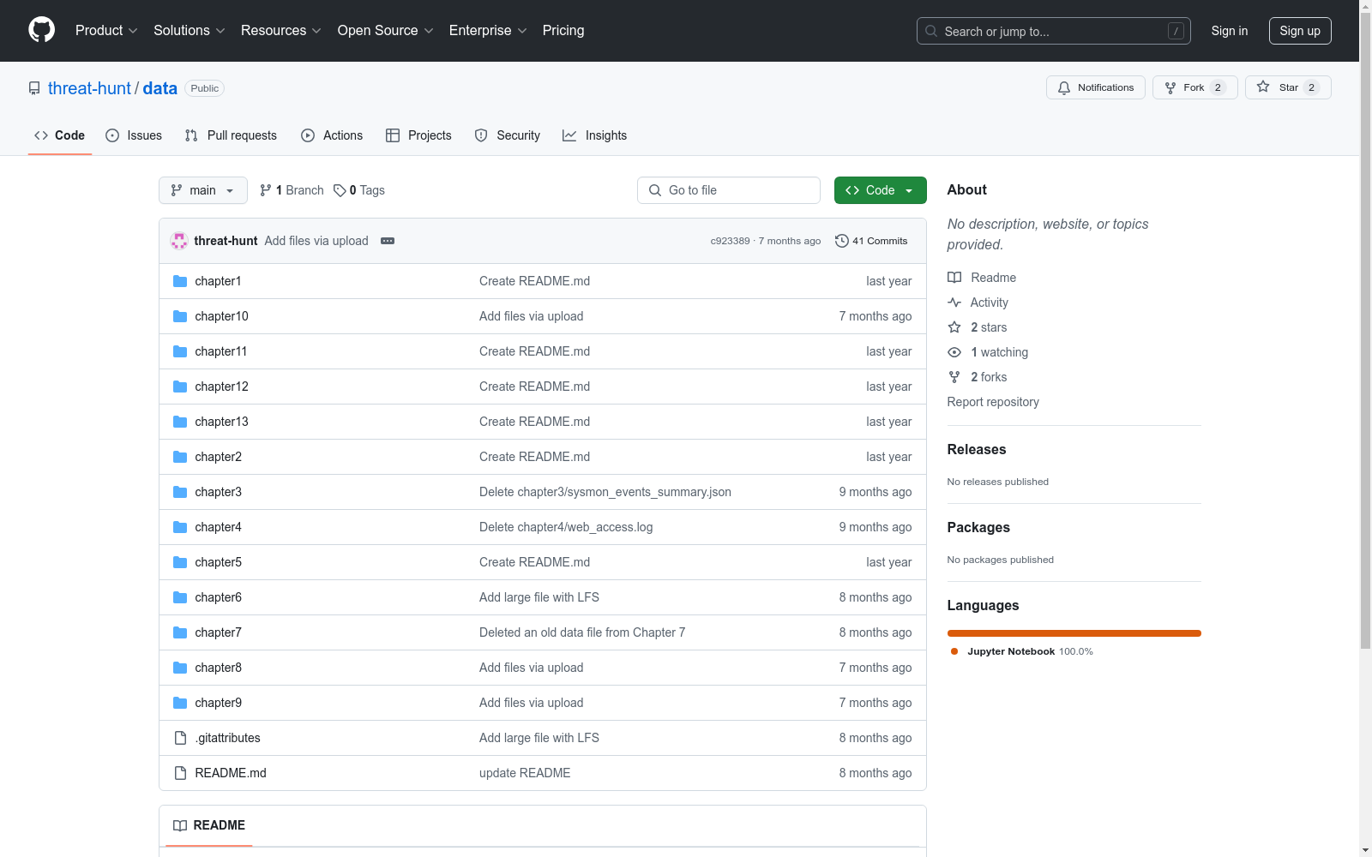Open the Resources dropdown menu
1372x857 pixels.
point(281,31)
